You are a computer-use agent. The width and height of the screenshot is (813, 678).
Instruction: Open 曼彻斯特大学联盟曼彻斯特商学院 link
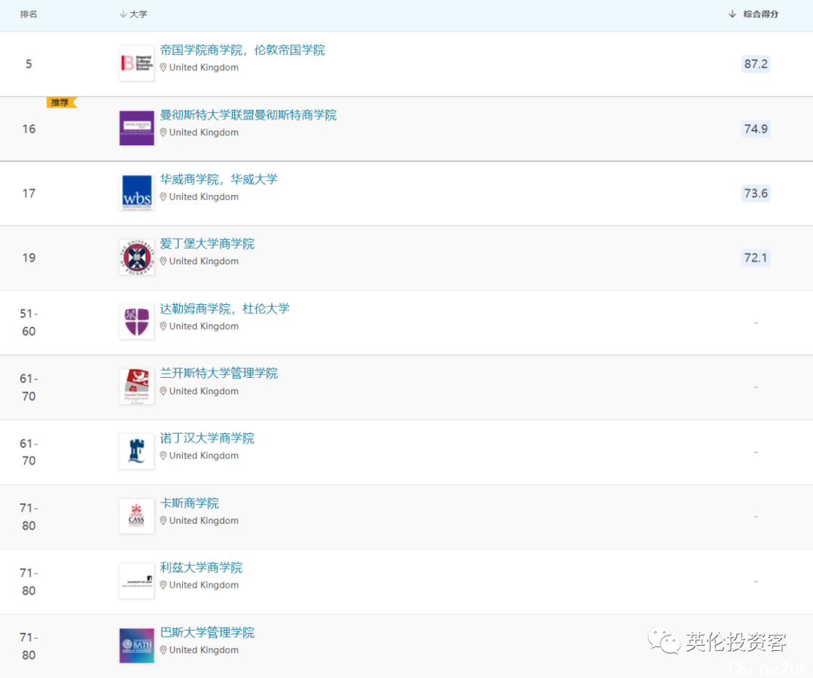click(x=248, y=114)
